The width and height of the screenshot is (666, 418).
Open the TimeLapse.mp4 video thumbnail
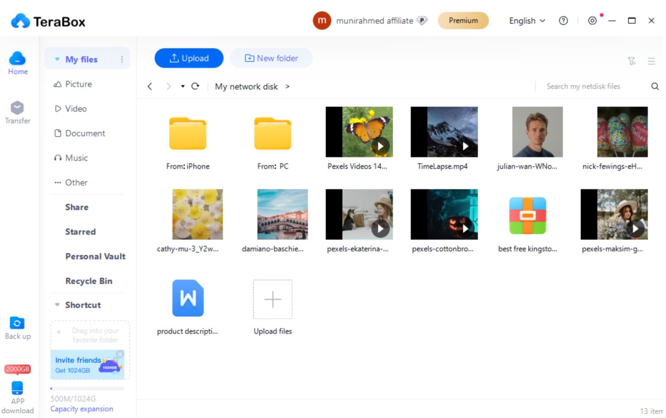(443, 132)
